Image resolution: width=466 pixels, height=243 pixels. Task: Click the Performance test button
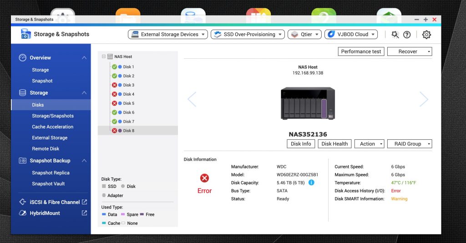361,51
